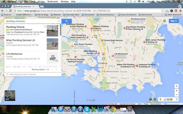Go to previous results page arrow
This screenshot has width=183, height=114.
pos(52,69)
